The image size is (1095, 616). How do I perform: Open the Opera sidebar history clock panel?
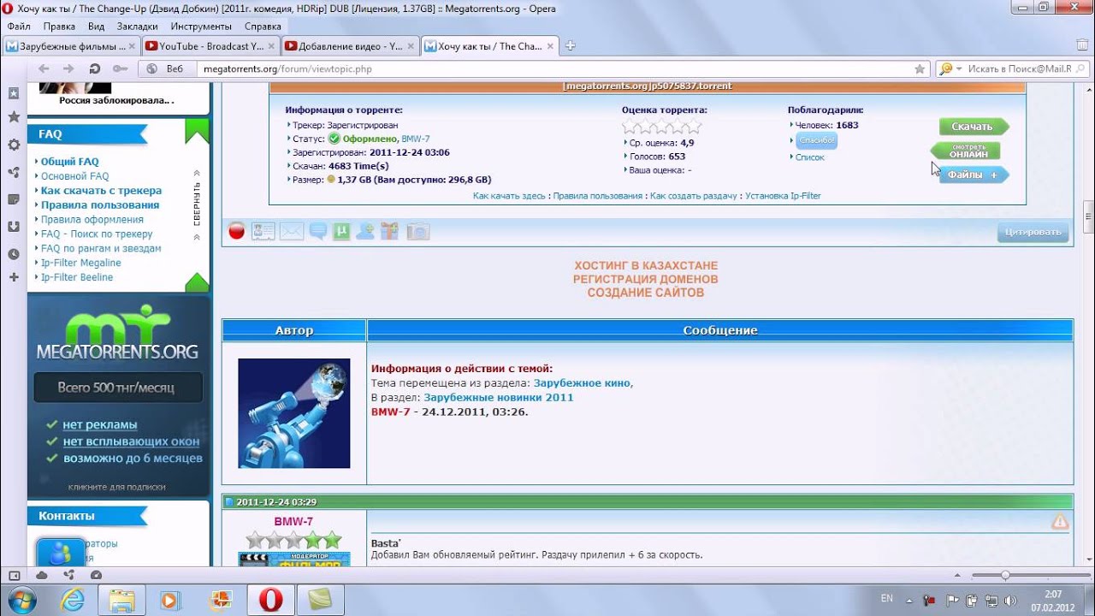click(x=14, y=254)
